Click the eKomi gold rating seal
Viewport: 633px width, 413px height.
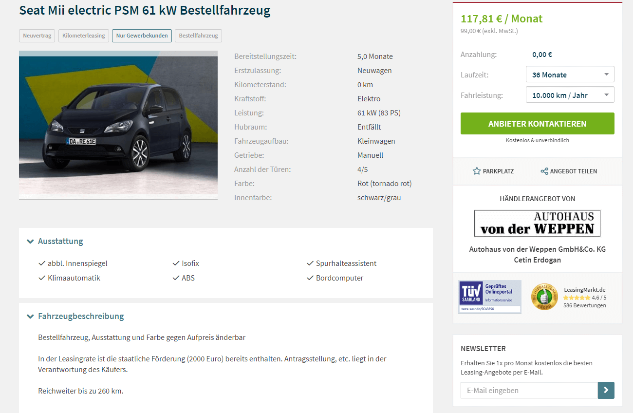point(544,297)
